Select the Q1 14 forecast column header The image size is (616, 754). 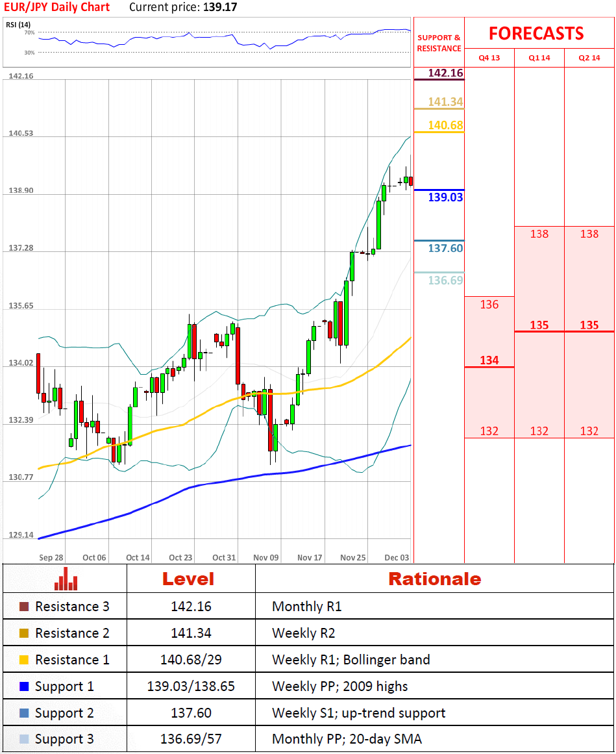coord(539,58)
